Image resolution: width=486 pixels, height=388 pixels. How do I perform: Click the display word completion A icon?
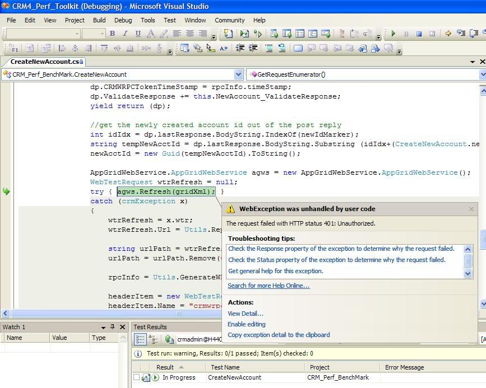224,48
